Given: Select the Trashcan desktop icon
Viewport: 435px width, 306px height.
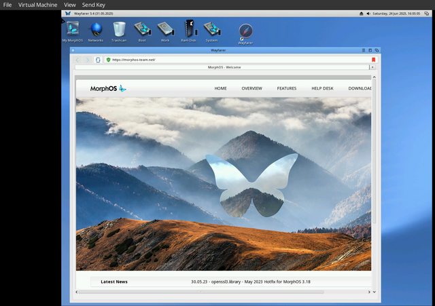Looking at the screenshot, I should pyautogui.click(x=119, y=32).
